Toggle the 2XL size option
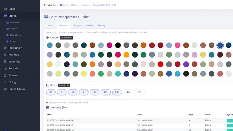The height and width of the screenshot is (131, 233). tap(106, 92)
